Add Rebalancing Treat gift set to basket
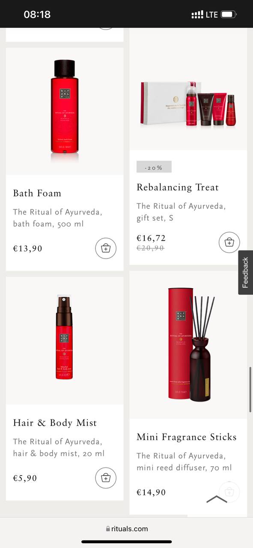The width and height of the screenshot is (253, 548). (229, 242)
